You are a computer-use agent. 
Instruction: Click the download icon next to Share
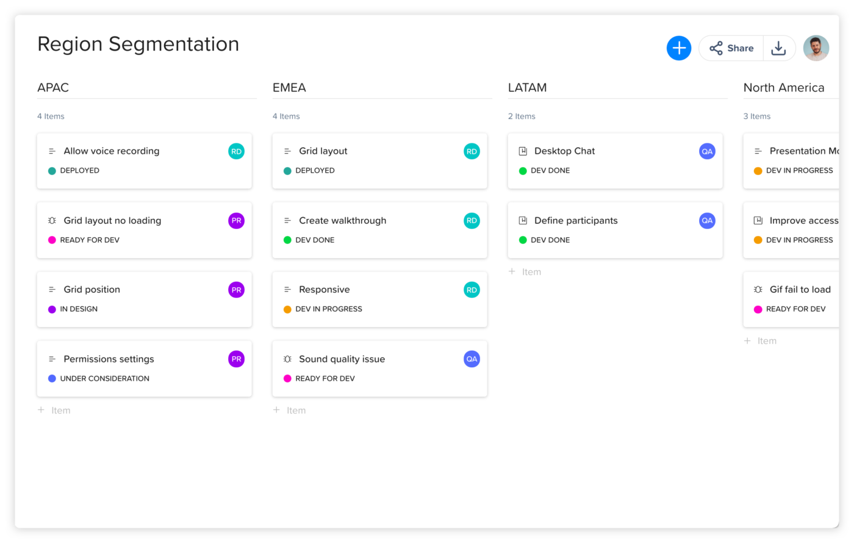778,48
